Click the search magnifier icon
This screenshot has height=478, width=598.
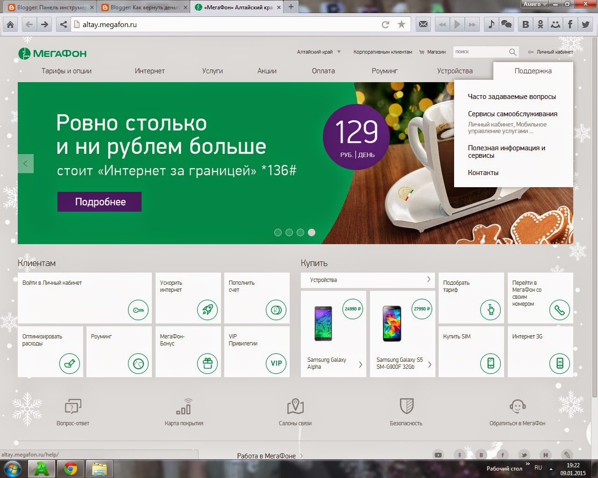click(513, 52)
